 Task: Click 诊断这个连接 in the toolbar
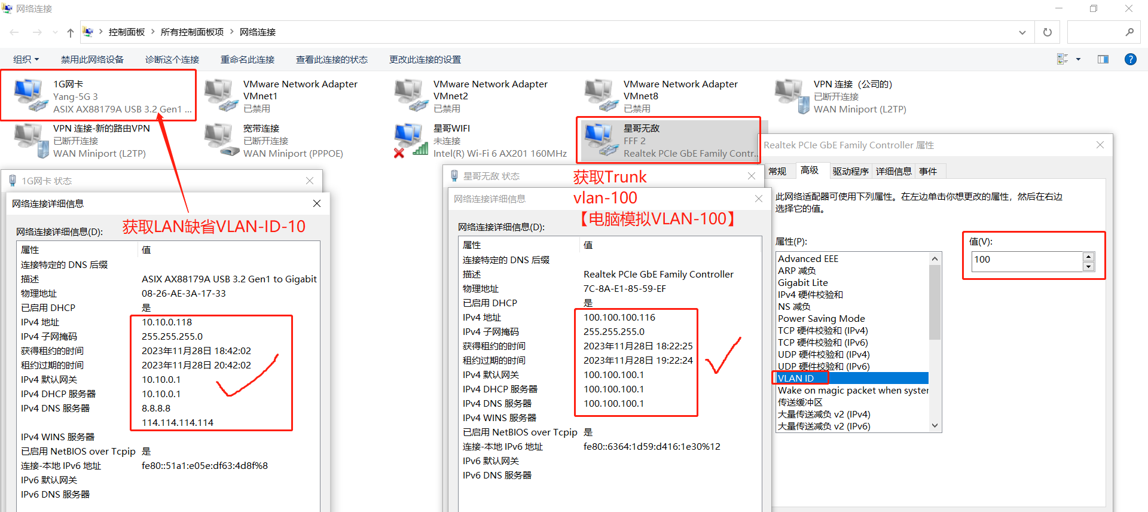tap(172, 59)
